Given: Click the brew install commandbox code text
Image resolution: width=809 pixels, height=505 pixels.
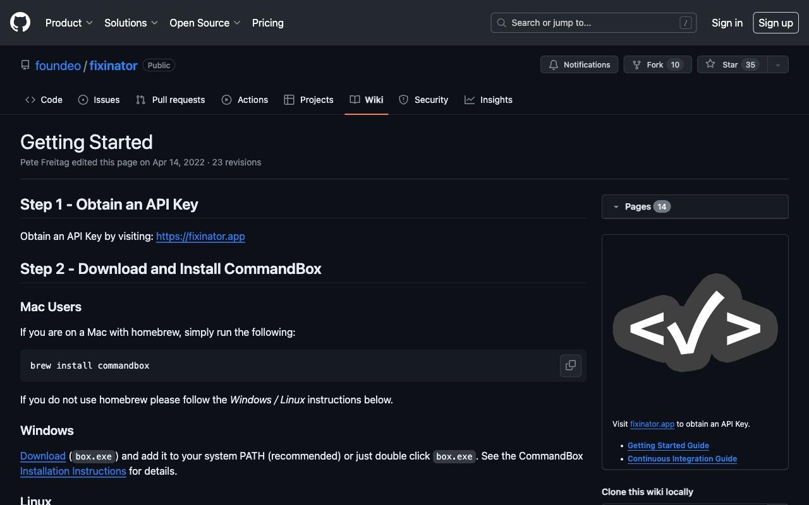Looking at the screenshot, I should click(x=90, y=365).
